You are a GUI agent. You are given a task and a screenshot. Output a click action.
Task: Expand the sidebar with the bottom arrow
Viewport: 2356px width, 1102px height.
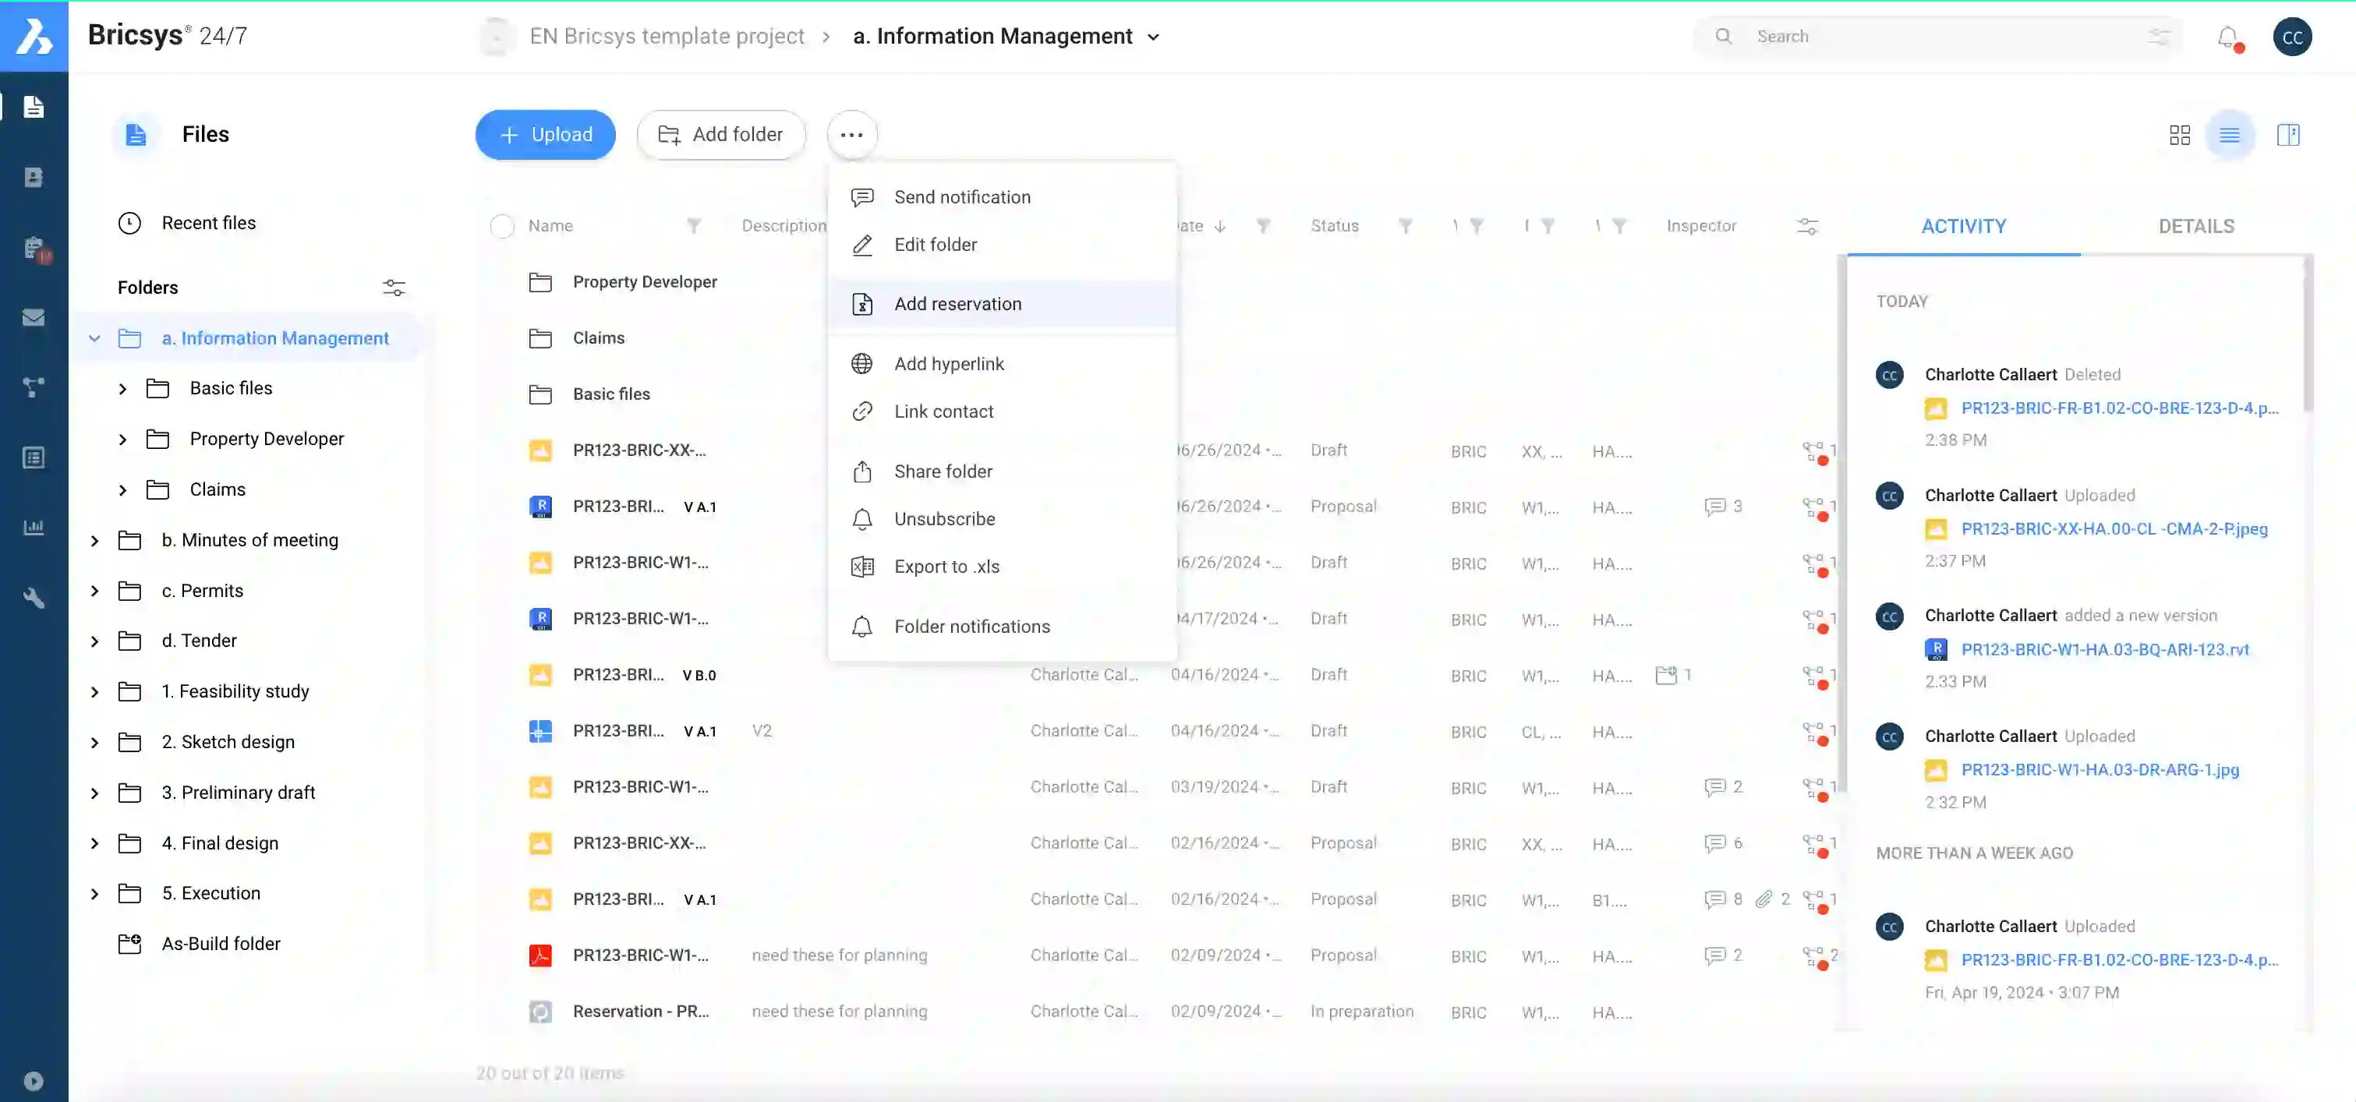pos(34,1081)
